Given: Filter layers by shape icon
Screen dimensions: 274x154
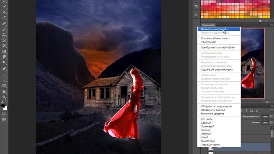Looking at the screenshot, I should (251, 111).
